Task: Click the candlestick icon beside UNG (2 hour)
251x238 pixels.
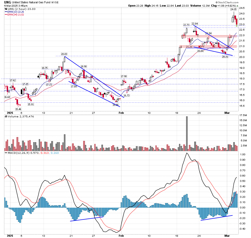Action: (6, 9)
